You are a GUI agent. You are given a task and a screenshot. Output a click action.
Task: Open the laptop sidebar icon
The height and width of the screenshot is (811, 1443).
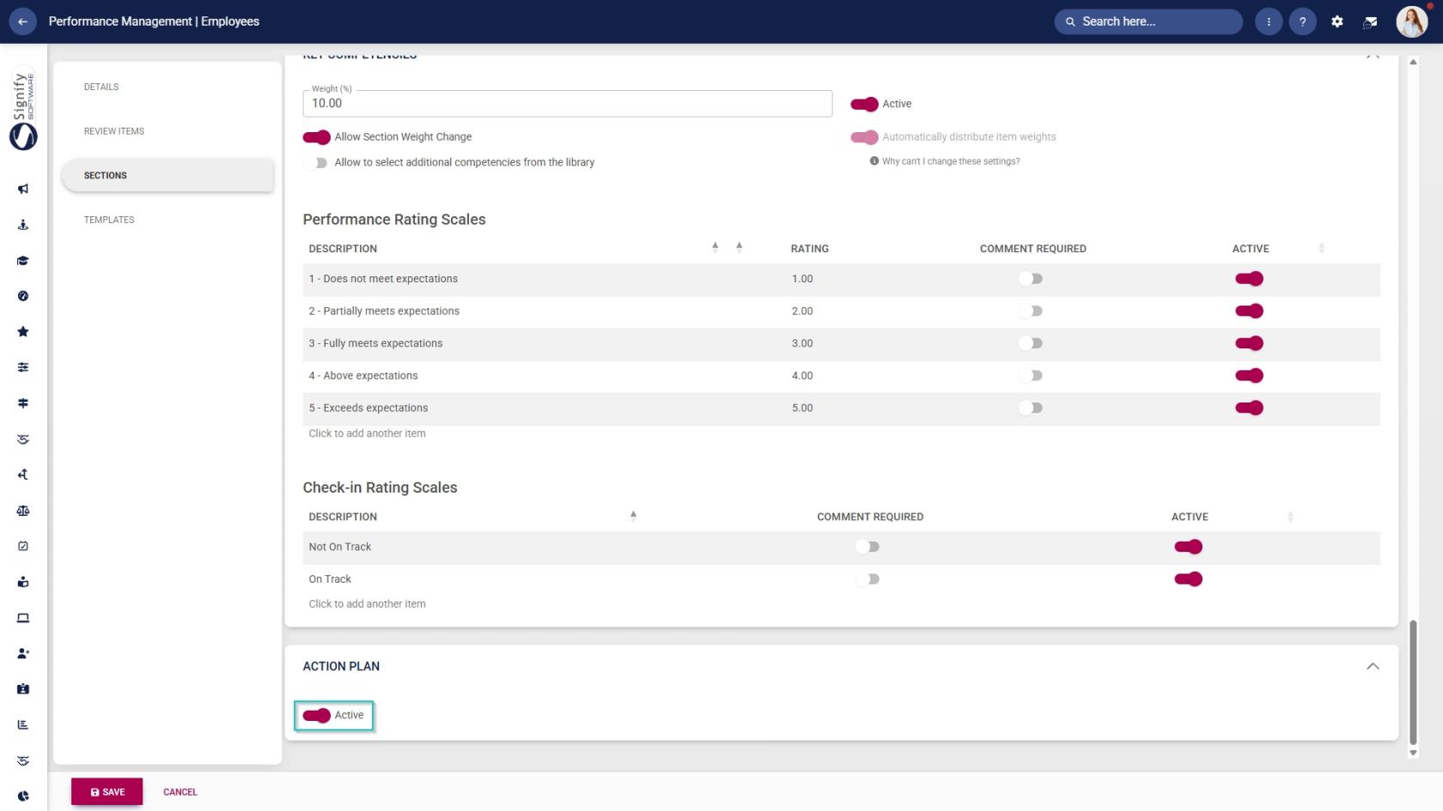pyautogui.click(x=23, y=618)
